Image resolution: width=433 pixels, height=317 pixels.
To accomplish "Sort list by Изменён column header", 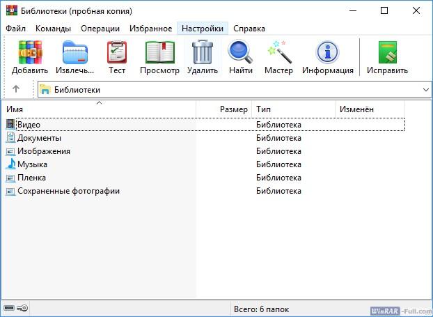I will click(x=370, y=109).
